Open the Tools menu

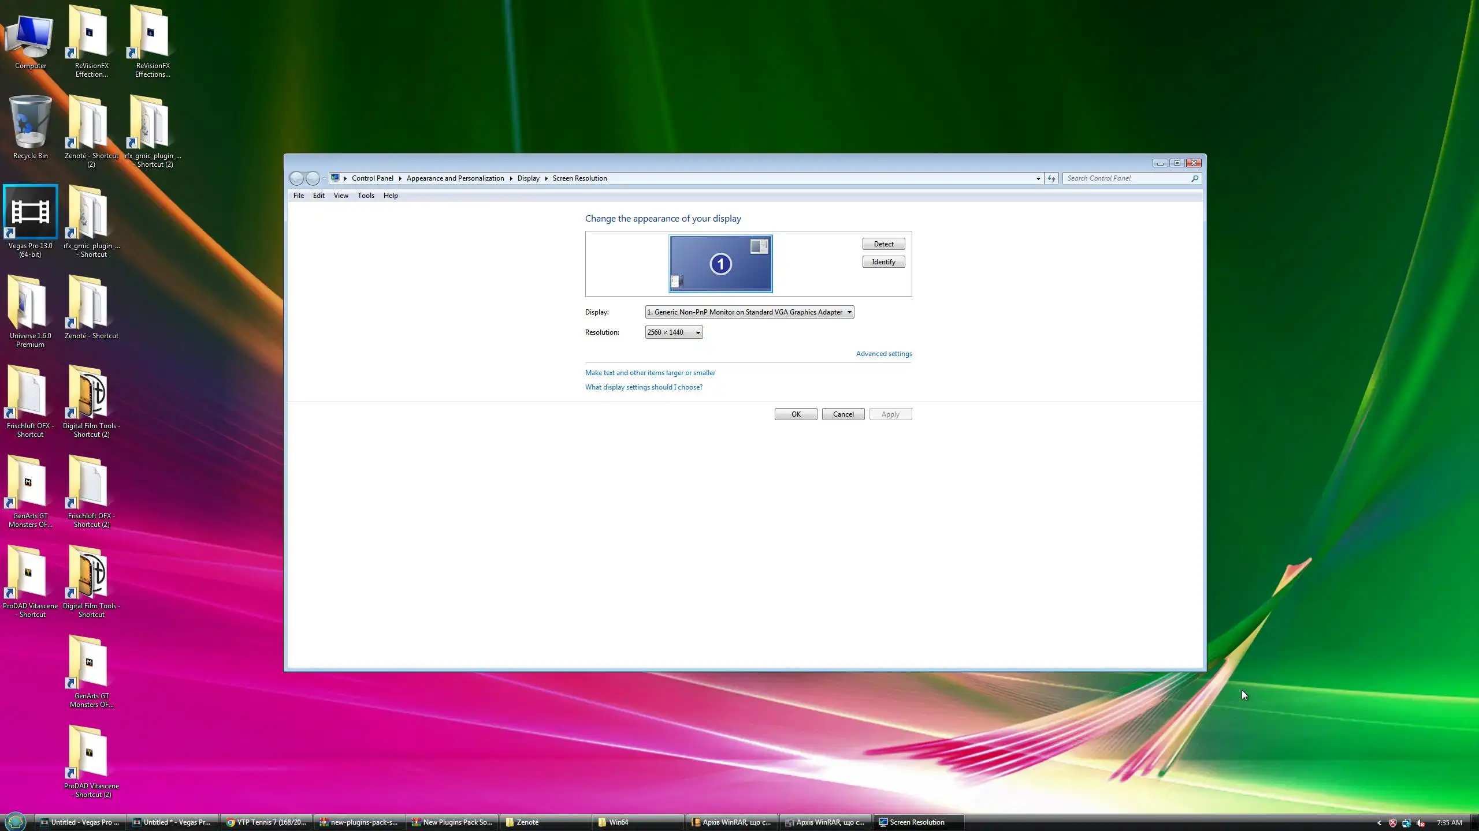(x=366, y=196)
